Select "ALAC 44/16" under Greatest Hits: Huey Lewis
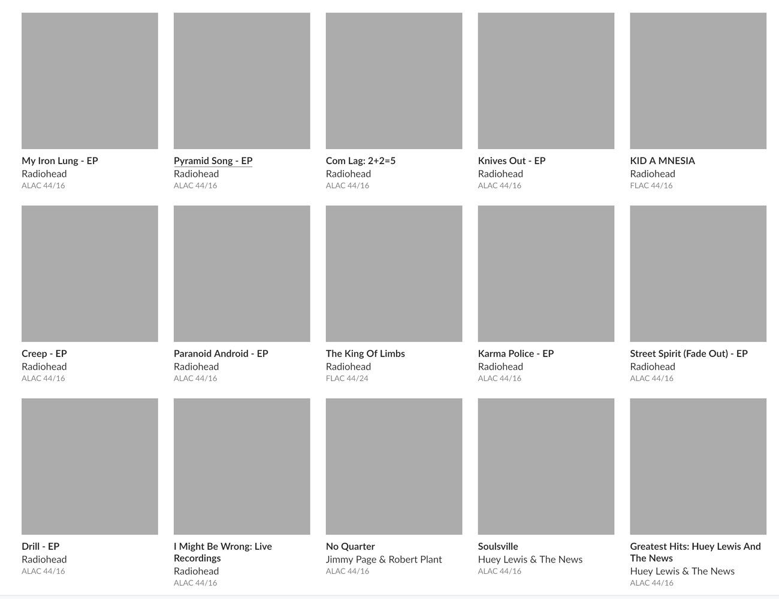779x599 pixels. (652, 583)
